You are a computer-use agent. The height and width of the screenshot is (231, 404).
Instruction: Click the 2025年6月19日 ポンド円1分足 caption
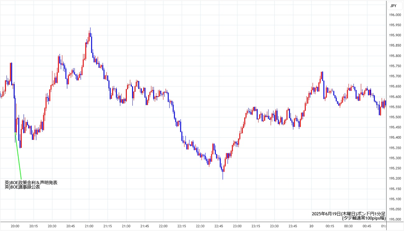click(349, 214)
